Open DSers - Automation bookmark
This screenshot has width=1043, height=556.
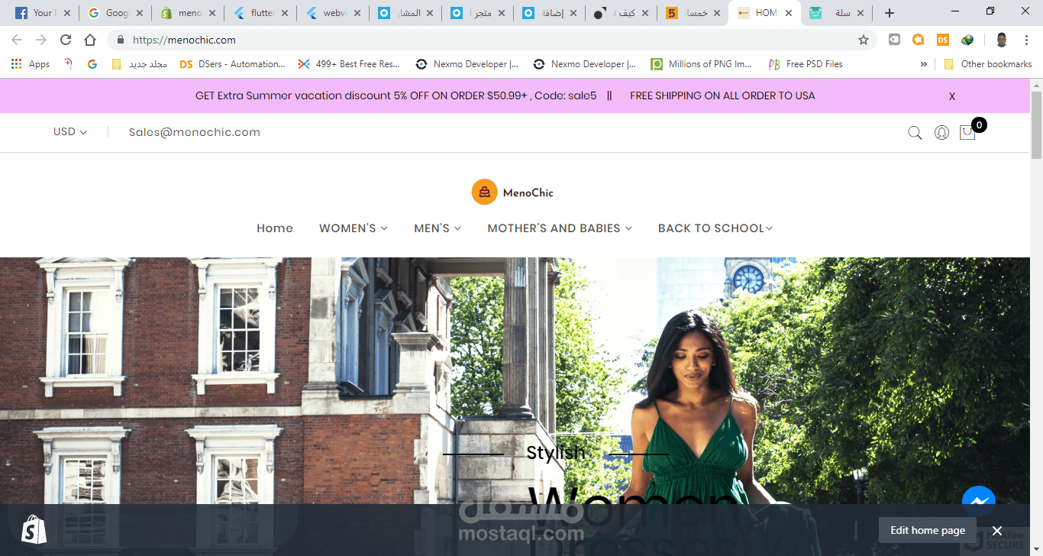click(x=232, y=64)
